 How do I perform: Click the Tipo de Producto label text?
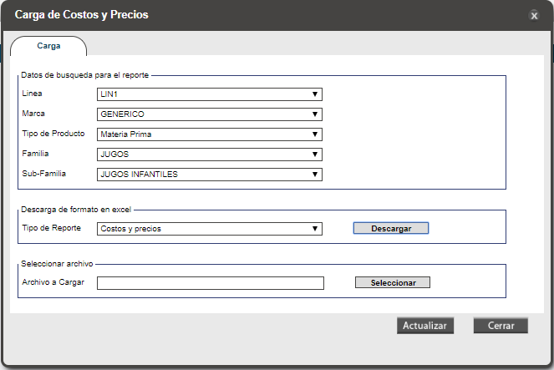click(52, 134)
